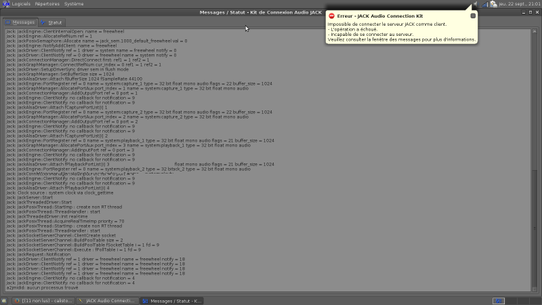The width and height of the screenshot is (542, 305).
Task: Open the clock showing jeu. 22 sept., 21:01
Action: (x=519, y=4)
